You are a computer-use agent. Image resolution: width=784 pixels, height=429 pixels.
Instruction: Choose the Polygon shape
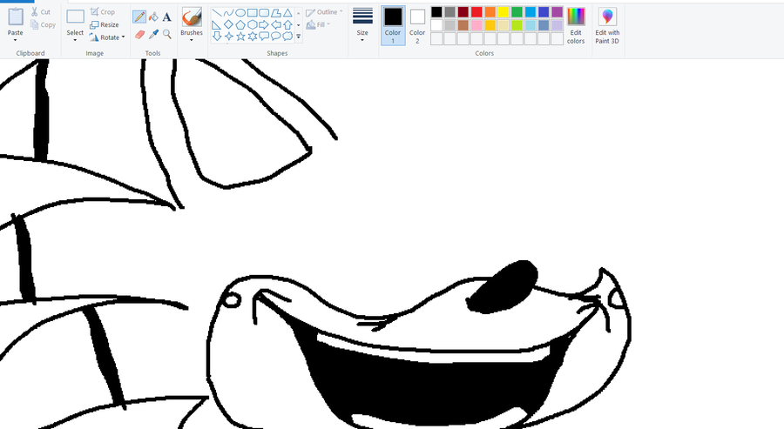[275, 12]
